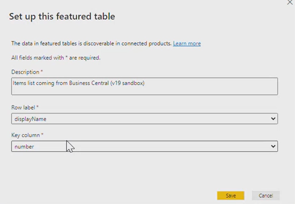The height and width of the screenshot is (204, 295).
Task: Click the asterisk next to Description
Action: 42,71
